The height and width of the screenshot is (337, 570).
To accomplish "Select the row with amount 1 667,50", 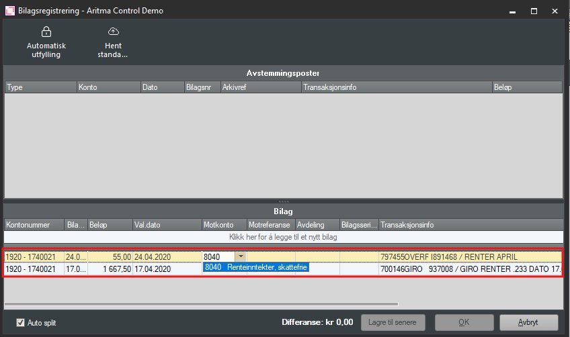I will click(x=108, y=269).
